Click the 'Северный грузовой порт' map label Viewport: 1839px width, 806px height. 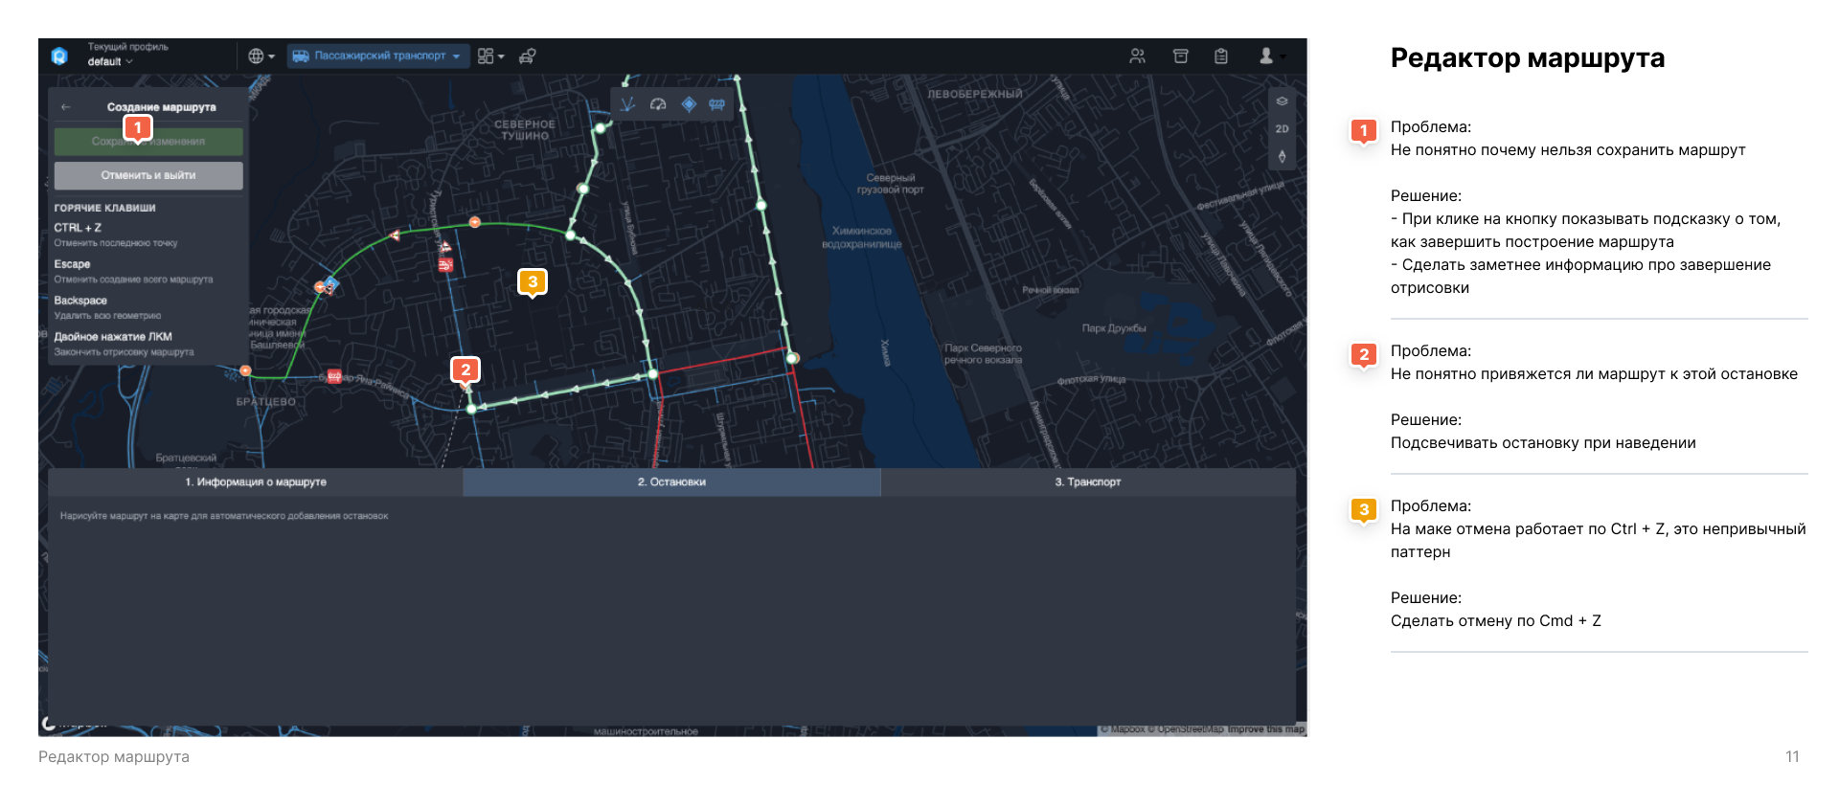tap(890, 184)
